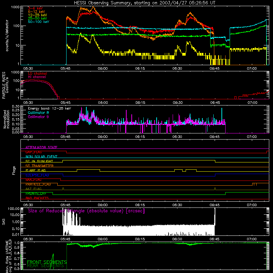Click the FRONTS_OFF flag label
The image size is (273, 273).
click(36, 193)
